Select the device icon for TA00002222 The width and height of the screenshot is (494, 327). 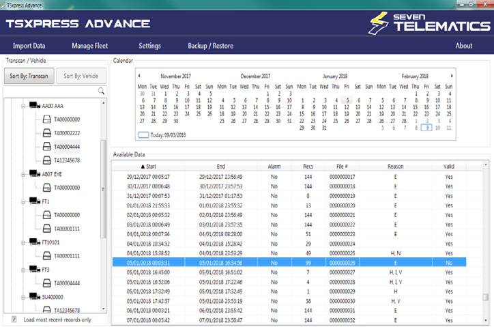46,133
